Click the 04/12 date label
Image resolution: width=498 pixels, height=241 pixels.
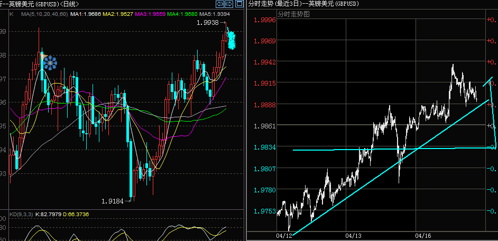point(284,236)
